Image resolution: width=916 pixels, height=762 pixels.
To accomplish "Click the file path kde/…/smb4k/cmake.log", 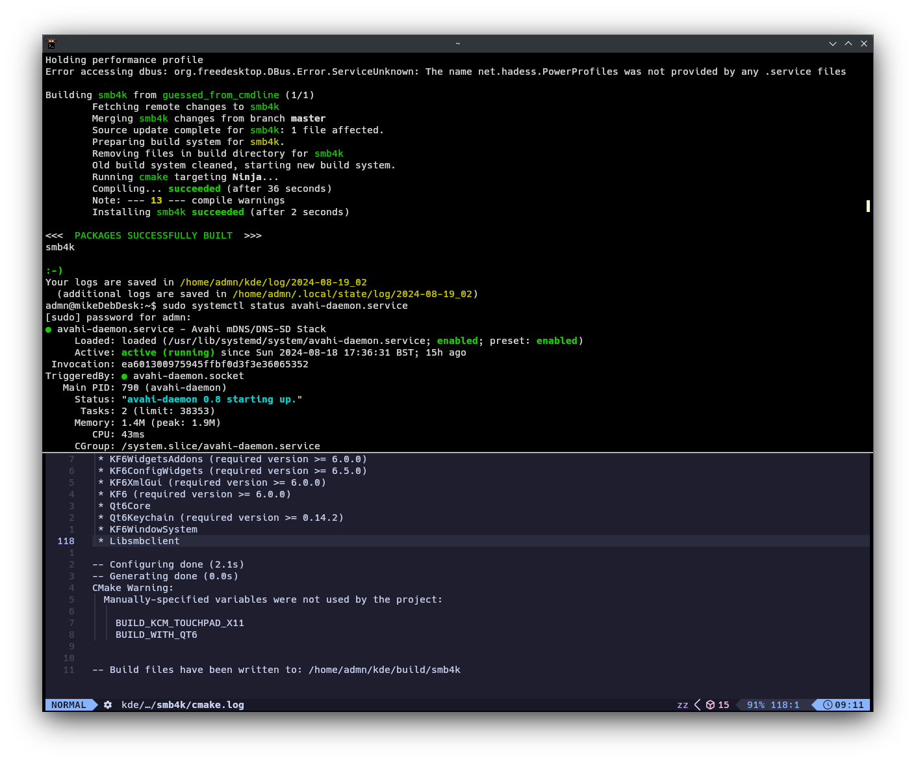I will (183, 705).
